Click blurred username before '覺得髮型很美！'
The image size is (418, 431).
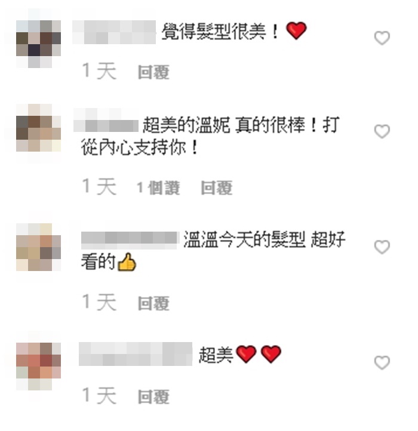pos(114,32)
